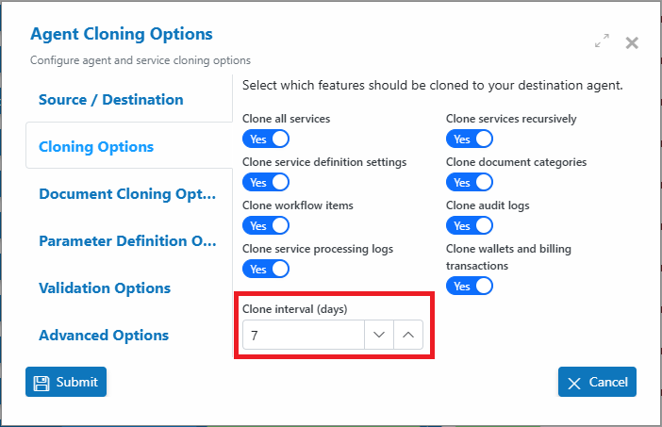The height and width of the screenshot is (427, 662).
Task: Focus the Clone interval days field
Action: pyautogui.click(x=304, y=335)
